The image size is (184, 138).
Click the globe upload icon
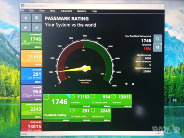click(157, 47)
